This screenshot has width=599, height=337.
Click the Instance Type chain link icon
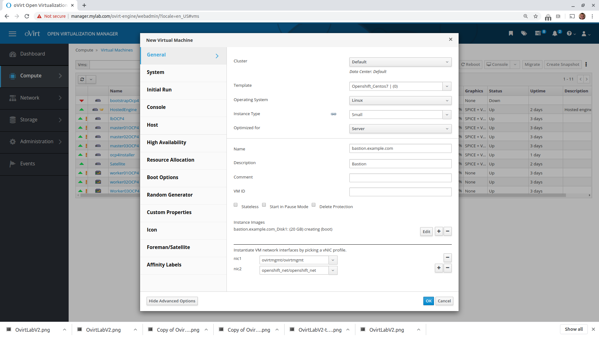click(x=334, y=114)
